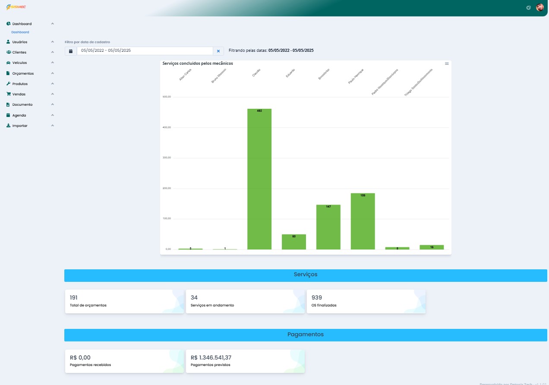
Task: Click the calendar icon beside date filter
Action: (71, 51)
